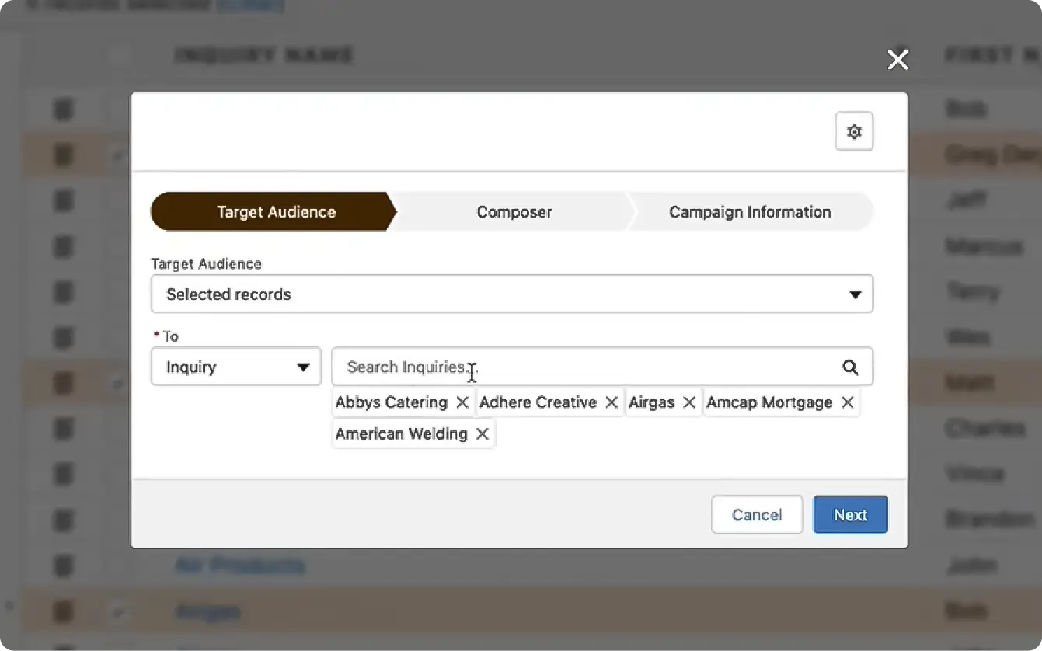Go to the Target Audience step
Viewport: 1042px width, 651px height.
point(273,212)
